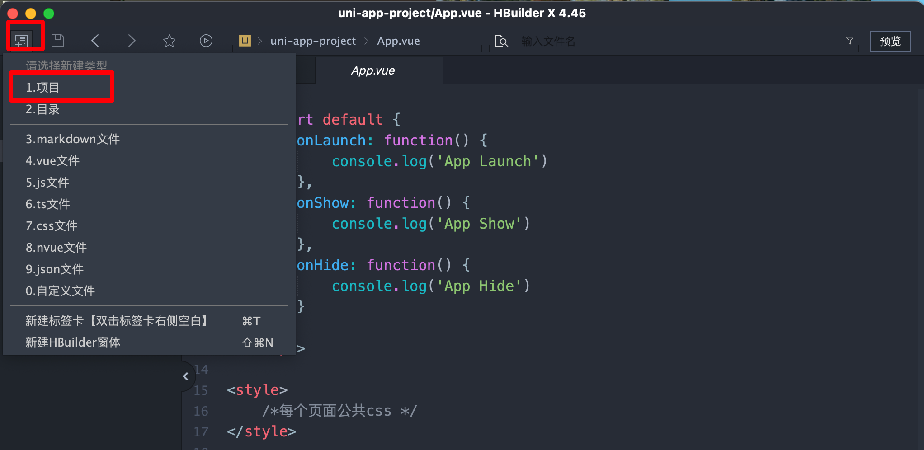This screenshot has width=924, height=450.
Task: Select 新建HBuilder窗体 menu entry
Action: tap(149, 342)
